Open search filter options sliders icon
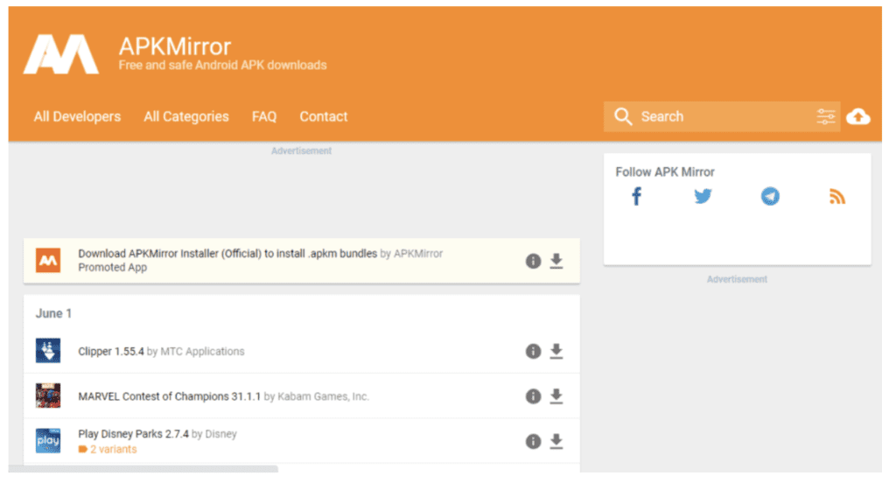Image resolution: width=896 pixels, height=483 pixels. (826, 116)
